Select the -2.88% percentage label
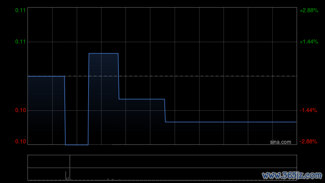 click(308, 141)
